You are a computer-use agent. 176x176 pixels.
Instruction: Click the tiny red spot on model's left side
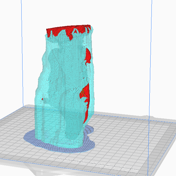point(42,99)
